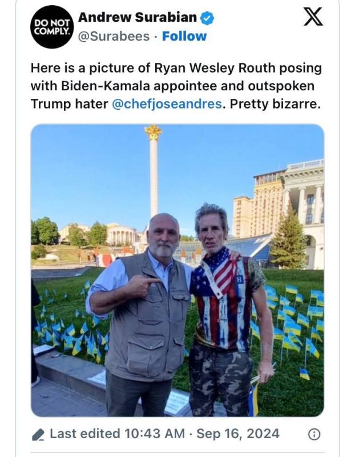
Task: Open the @chefjoseandres mention link
Action: coord(167,104)
